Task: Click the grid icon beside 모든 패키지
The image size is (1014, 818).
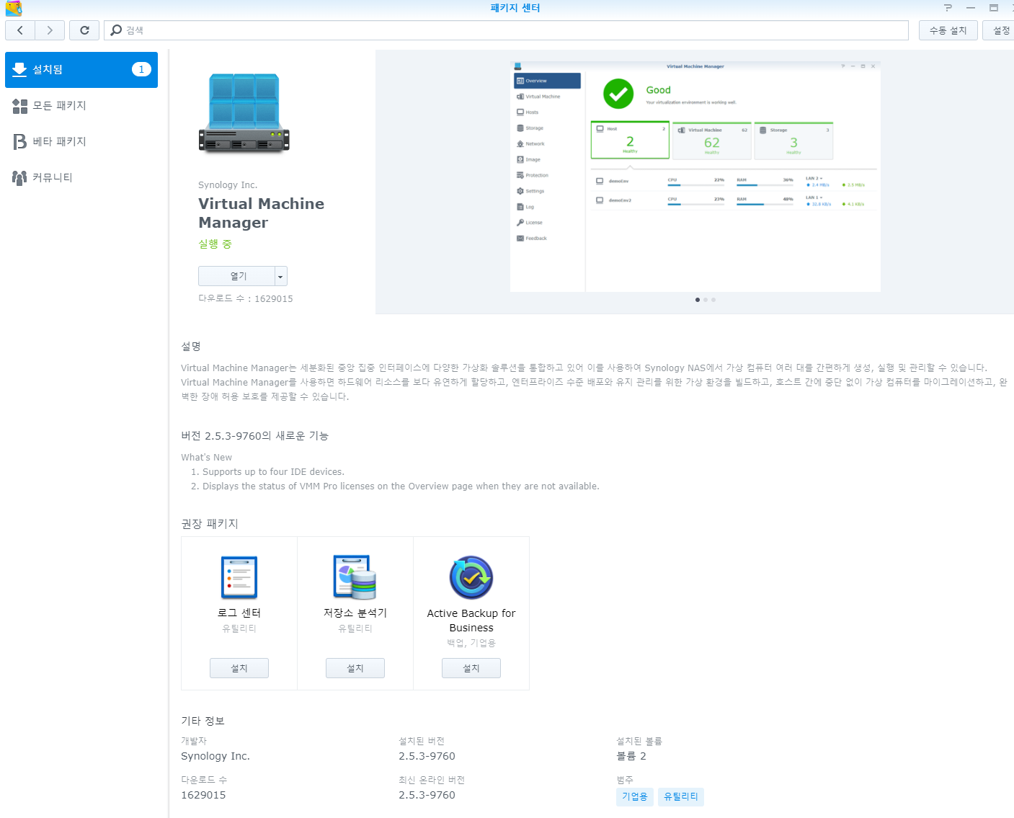Action: pos(20,106)
